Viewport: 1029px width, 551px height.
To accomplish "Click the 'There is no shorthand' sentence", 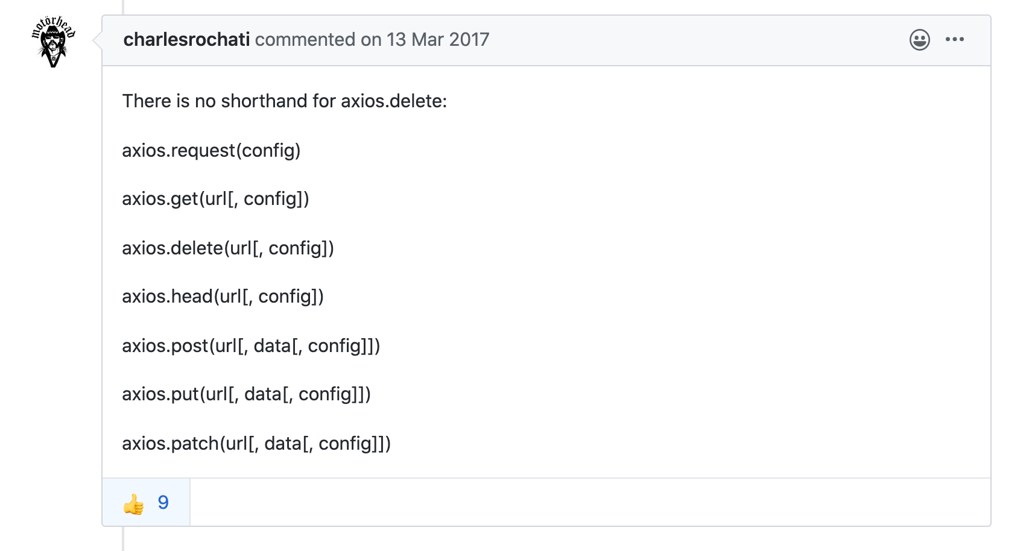I will pyautogui.click(x=285, y=101).
